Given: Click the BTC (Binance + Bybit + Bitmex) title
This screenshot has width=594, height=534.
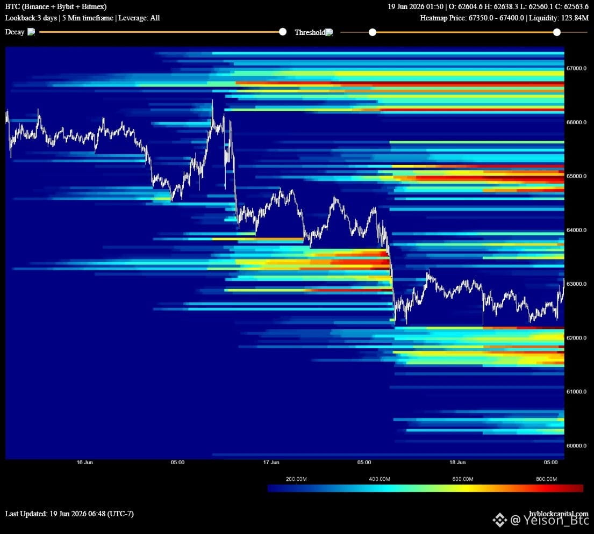Looking at the screenshot, I should (56, 6).
